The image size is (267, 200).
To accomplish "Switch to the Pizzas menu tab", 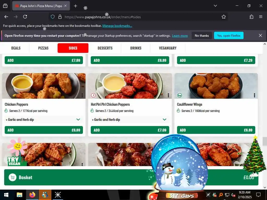I will tap(43, 48).
